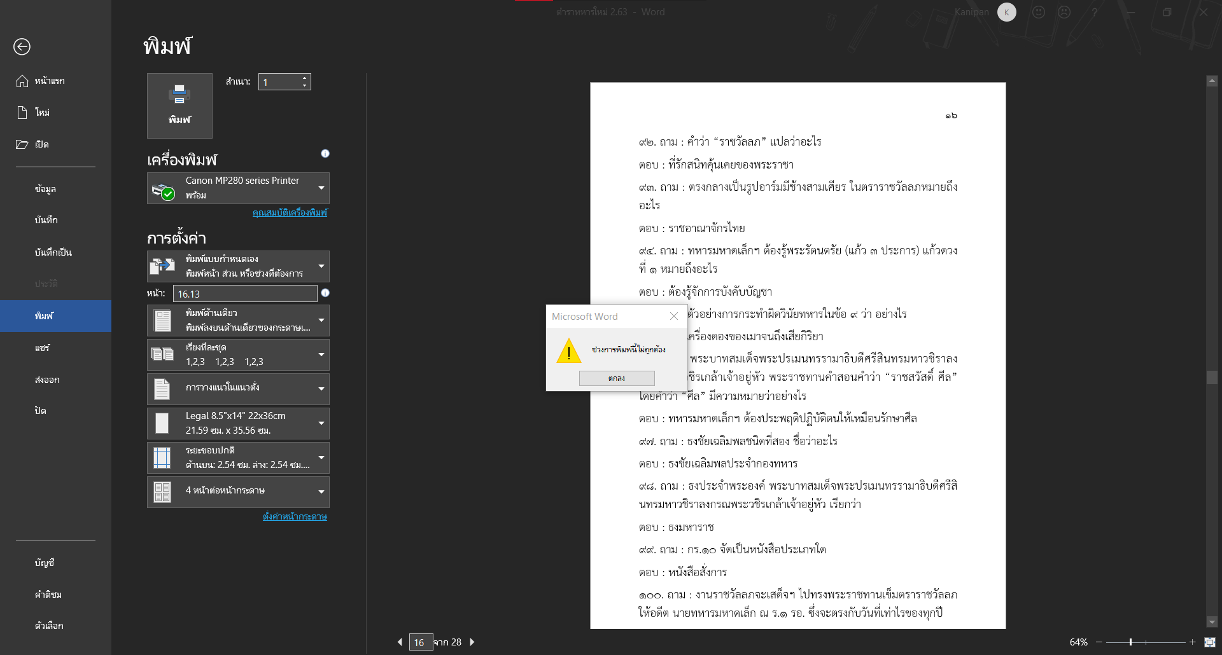1222x655 pixels.
Task: Select พิมพ์ print in the sidebar
Action: (55, 316)
